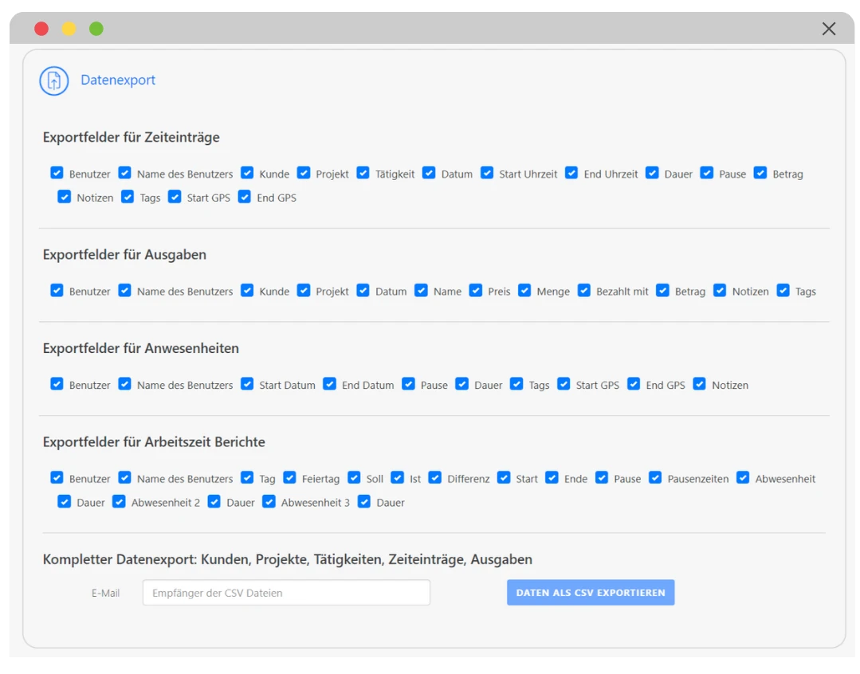Uncheck Start Datum in Anwesenheiten

tap(247, 384)
